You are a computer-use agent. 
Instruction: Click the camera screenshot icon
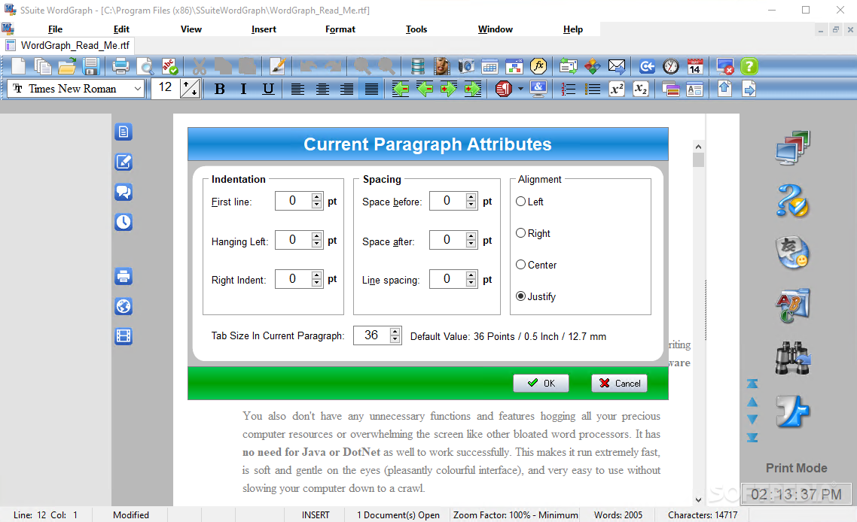click(465, 67)
